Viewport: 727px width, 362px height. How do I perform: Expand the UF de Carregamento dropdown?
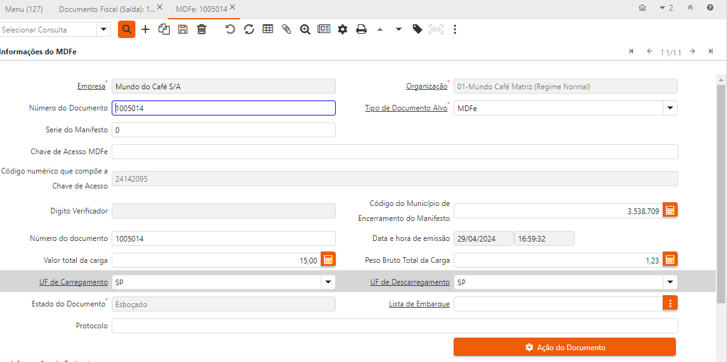[x=328, y=282]
